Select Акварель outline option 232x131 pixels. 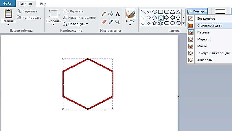click(209, 60)
